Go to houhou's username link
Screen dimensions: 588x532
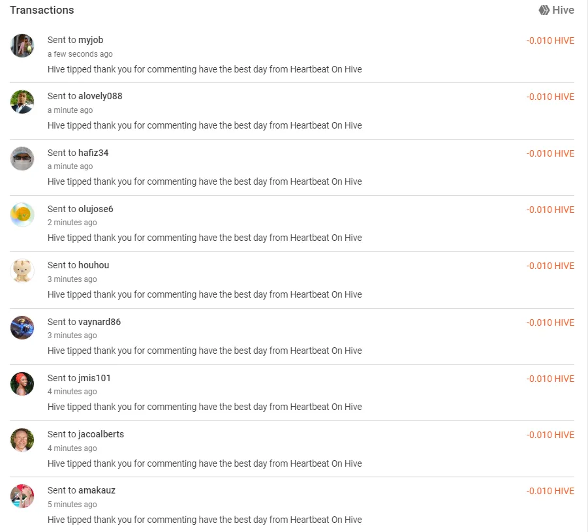pos(93,265)
